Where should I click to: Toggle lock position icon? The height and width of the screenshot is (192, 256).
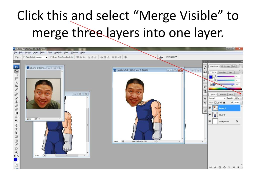tap(221, 102)
